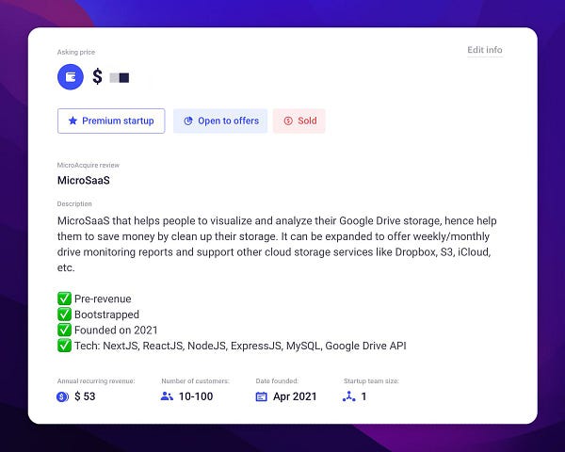The width and height of the screenshot is (565, 452).
Task: Click the Premium startup button
Action: coord(111,121)
